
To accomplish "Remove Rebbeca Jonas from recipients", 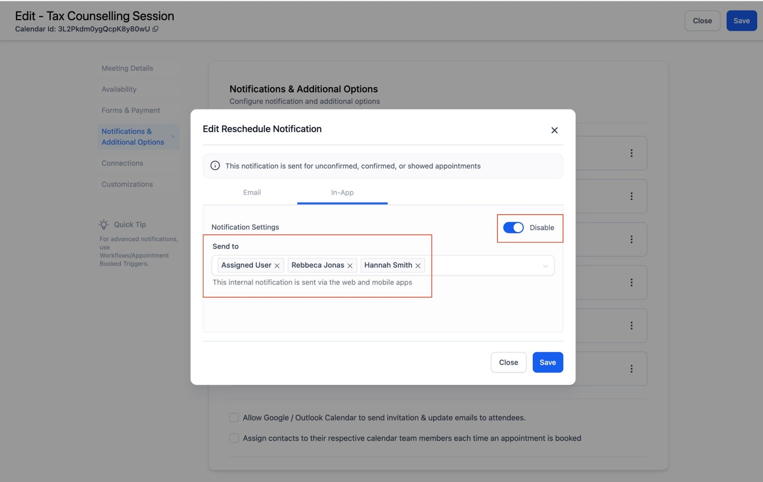I will click(x=350, y=266).
